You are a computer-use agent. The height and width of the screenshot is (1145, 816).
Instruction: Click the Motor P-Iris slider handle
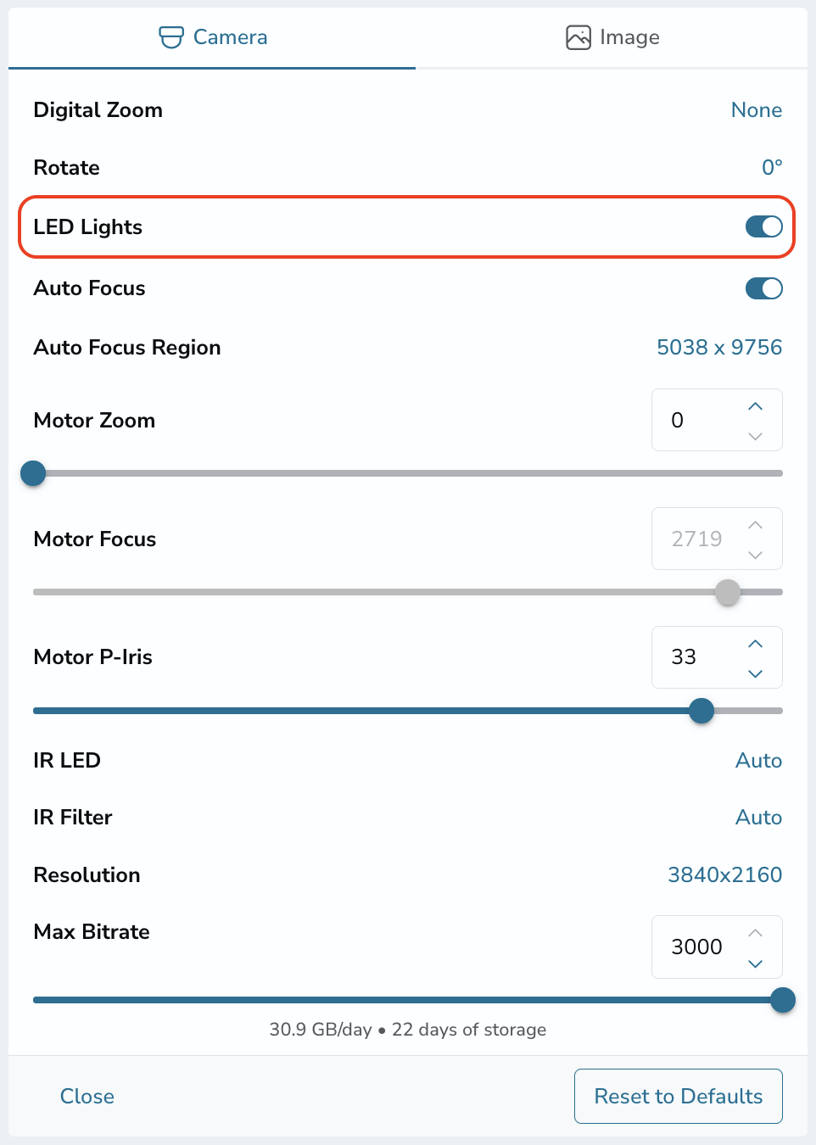[x=701, y=711]
